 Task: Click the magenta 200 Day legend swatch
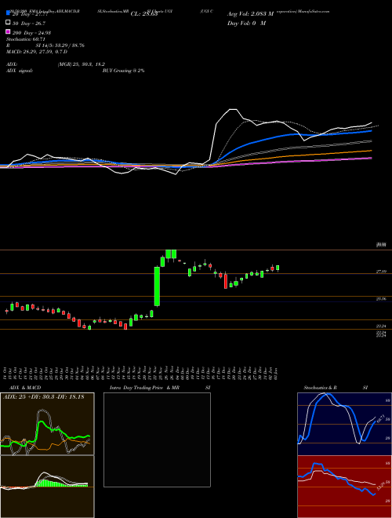coord(8,32)
